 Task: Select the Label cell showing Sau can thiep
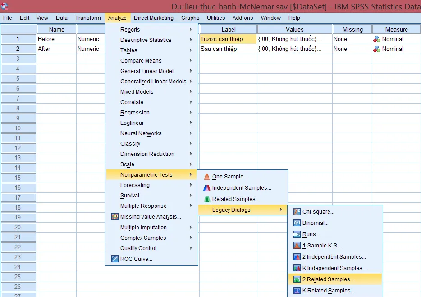point(229,49)
